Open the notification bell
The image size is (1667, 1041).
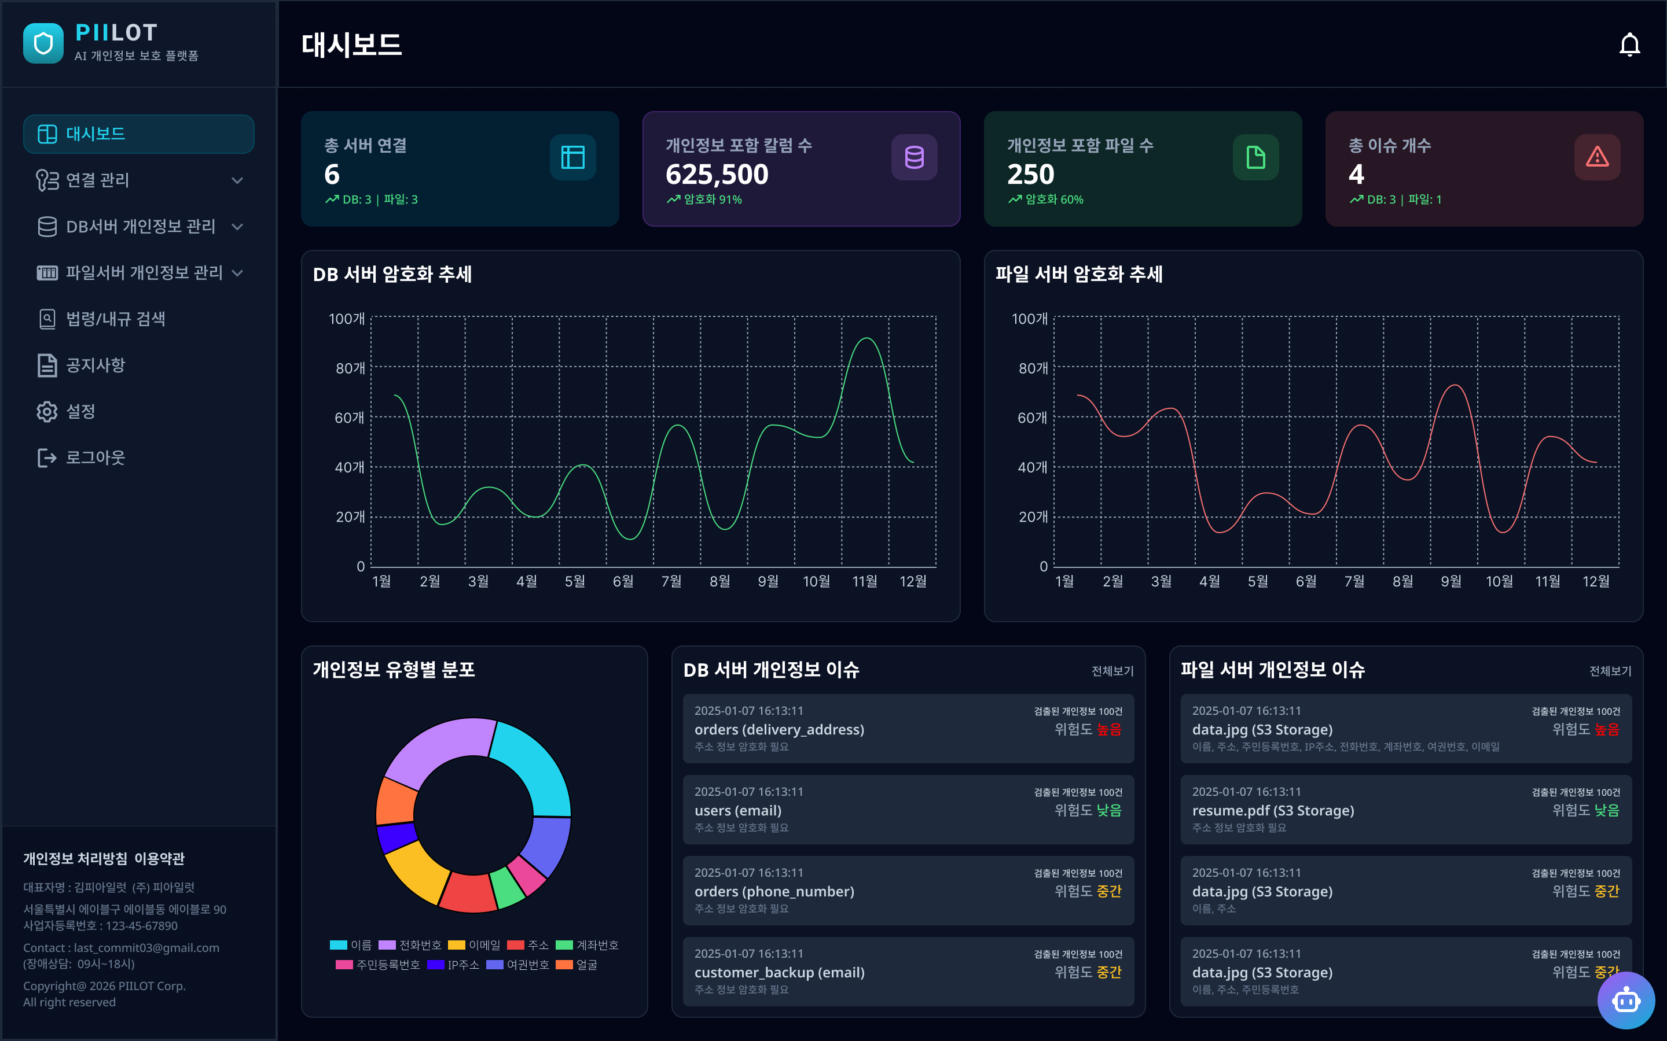1629,45
